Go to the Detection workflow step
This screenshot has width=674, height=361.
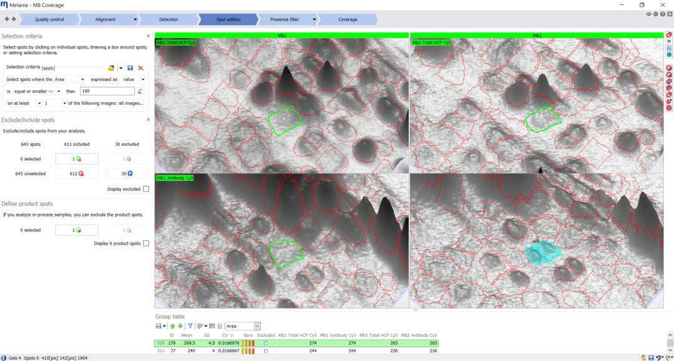coord(168,19)
